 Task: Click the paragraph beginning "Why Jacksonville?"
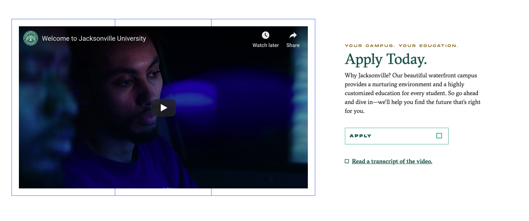[413, 93]
